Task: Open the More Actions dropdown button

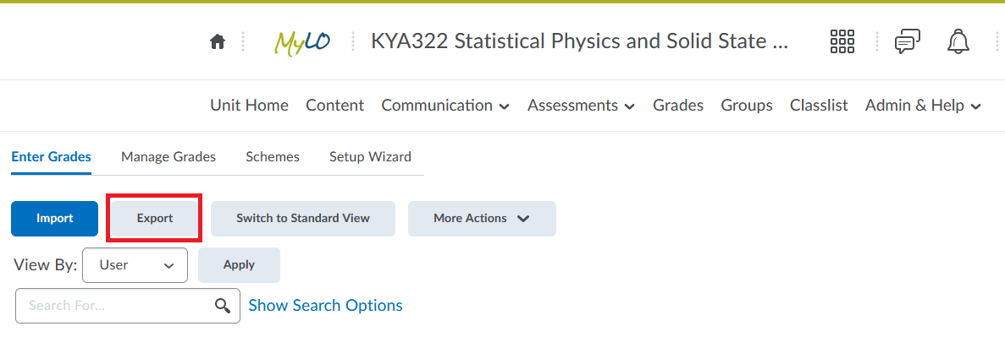Action: 482,218
